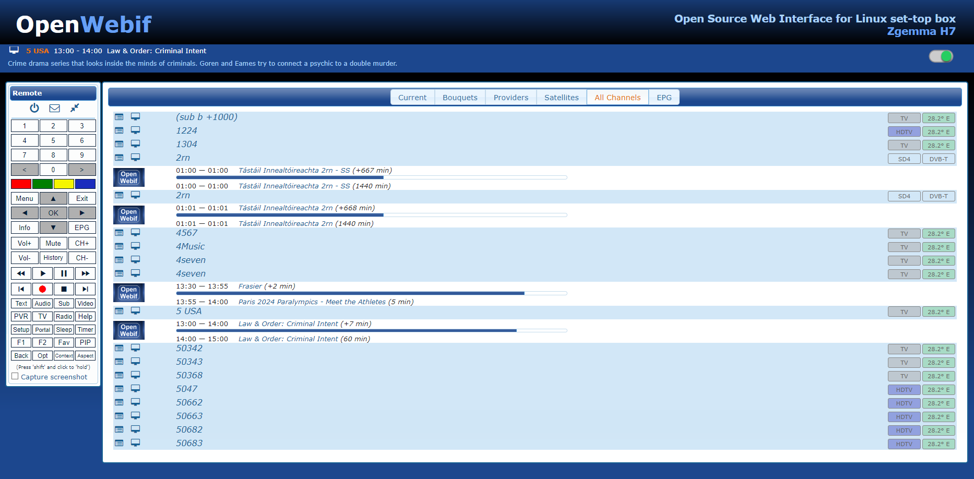This screenshot has width=974, height=479.
Task: Zap to 4Music using its monitor icon
Action: pyautogui.click(x=135, y=246)
